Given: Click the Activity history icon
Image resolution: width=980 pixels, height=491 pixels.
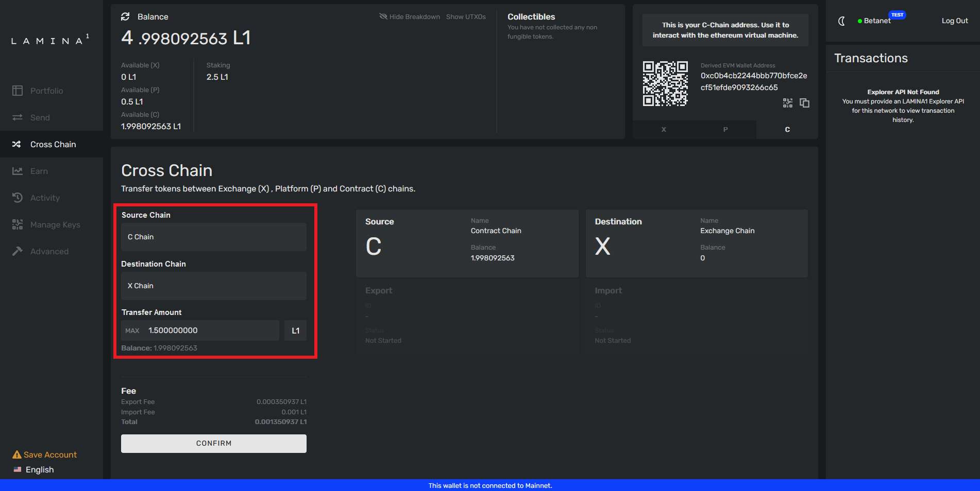Looking at the screenshot, I should pyautogui.click(x=18, y=198).
